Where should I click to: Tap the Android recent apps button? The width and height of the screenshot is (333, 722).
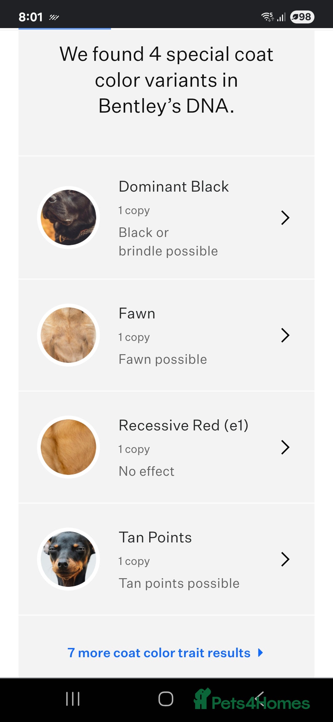[x=73, y=699]
